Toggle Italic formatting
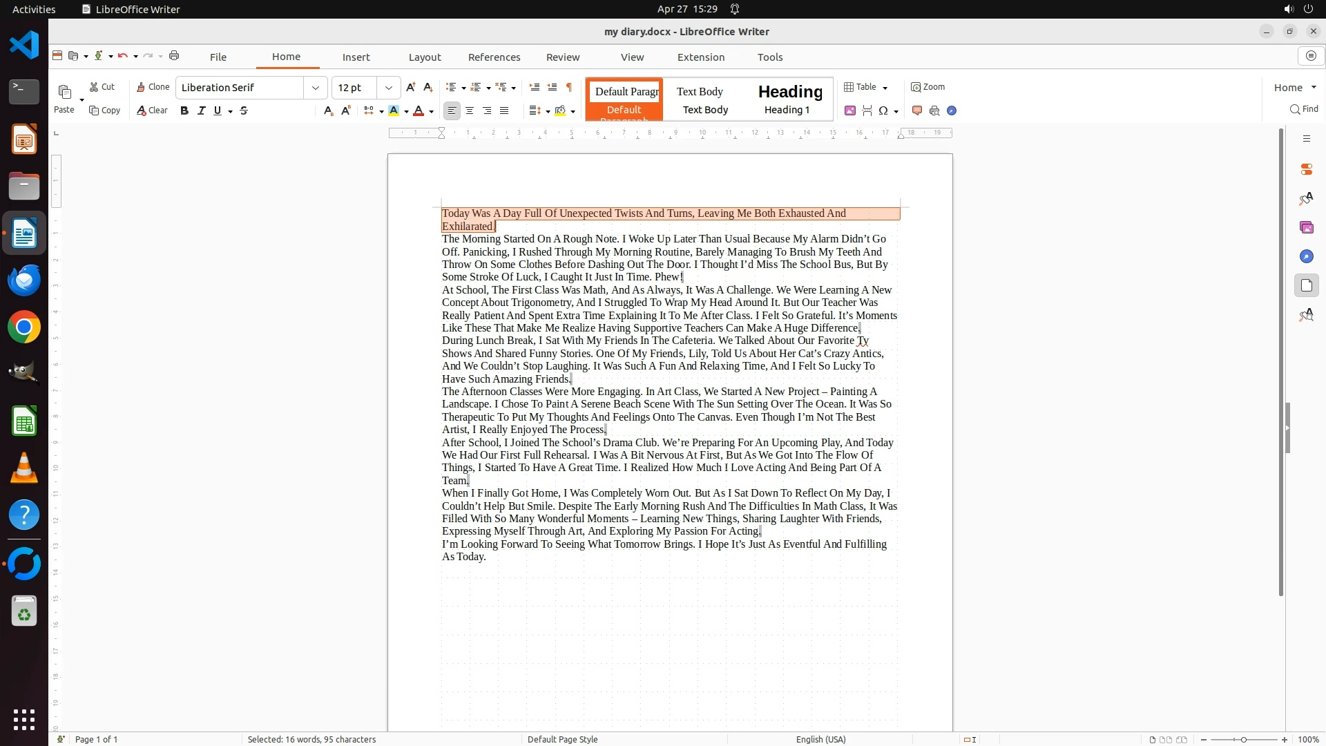The image size is (1326, 746). [202, 111]
